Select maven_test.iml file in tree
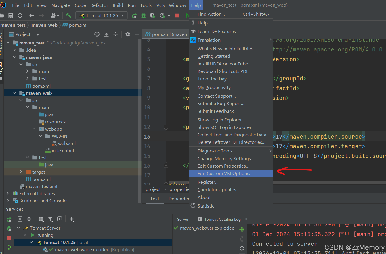Screen dimensions: 386x254 click(41, 186)
